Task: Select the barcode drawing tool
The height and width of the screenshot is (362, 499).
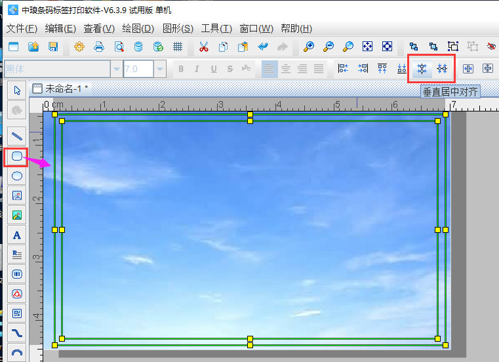Action: coord(17,274)
